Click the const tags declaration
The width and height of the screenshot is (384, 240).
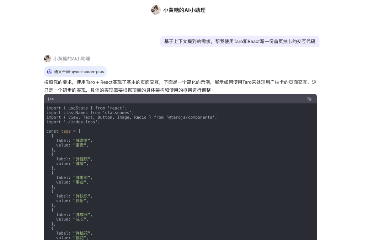click(x=63, y=131)
